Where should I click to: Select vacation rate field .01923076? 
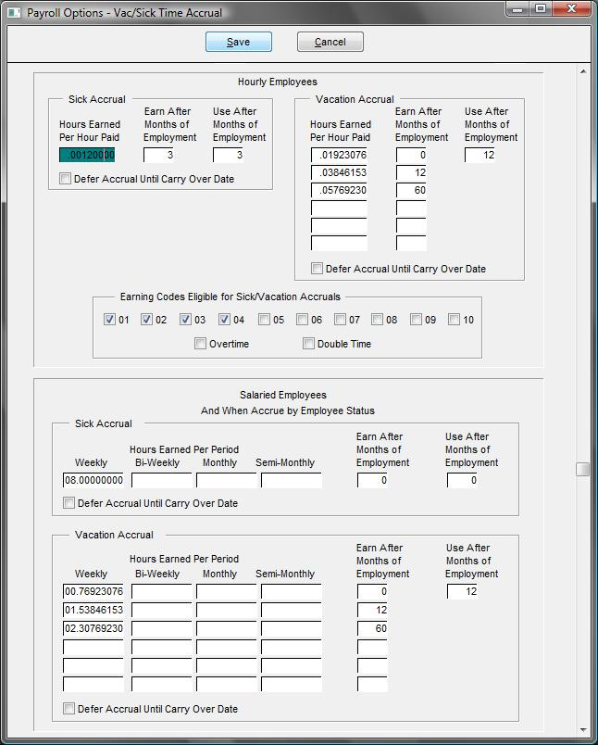(339, 155)
